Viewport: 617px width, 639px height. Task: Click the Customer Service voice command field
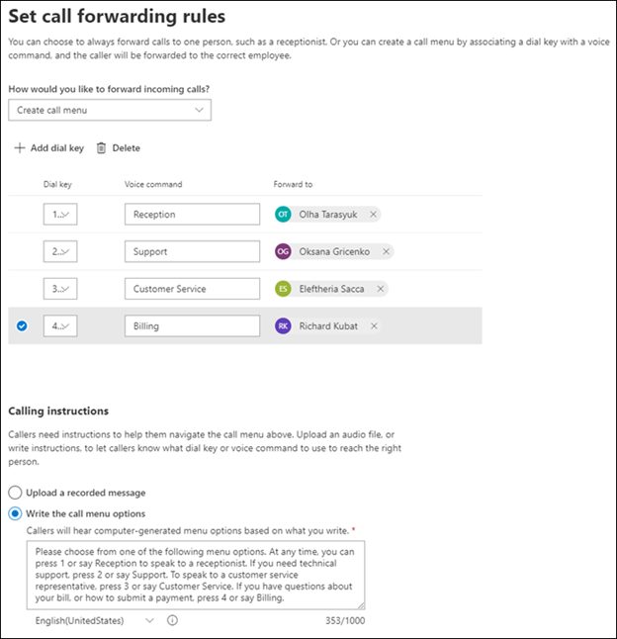tap(192, 289)
